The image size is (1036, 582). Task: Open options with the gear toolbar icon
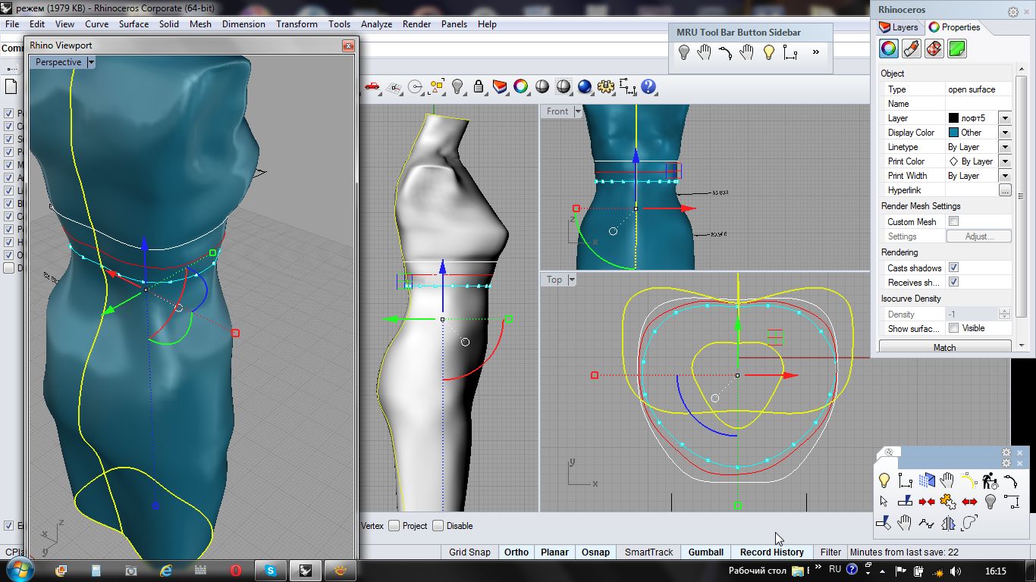tap(605, 87)
